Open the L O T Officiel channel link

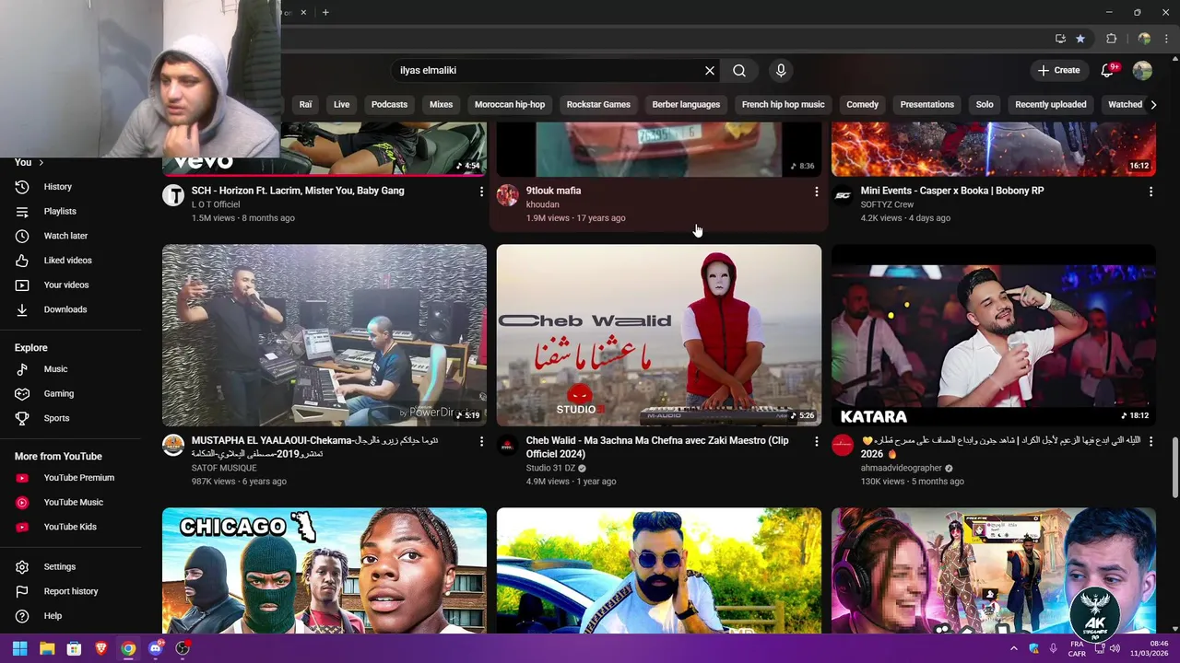[x=216, y=204]
